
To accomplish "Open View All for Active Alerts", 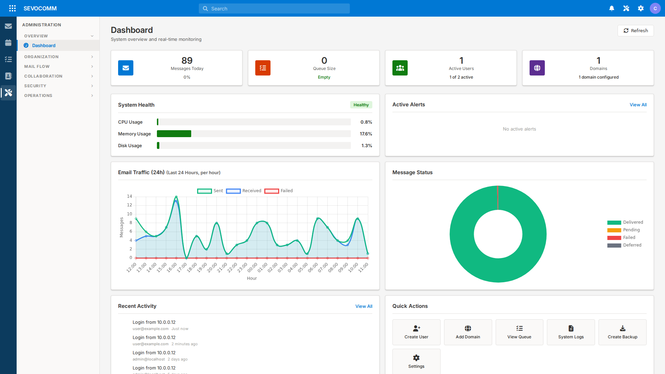I will tap(638, 105).
